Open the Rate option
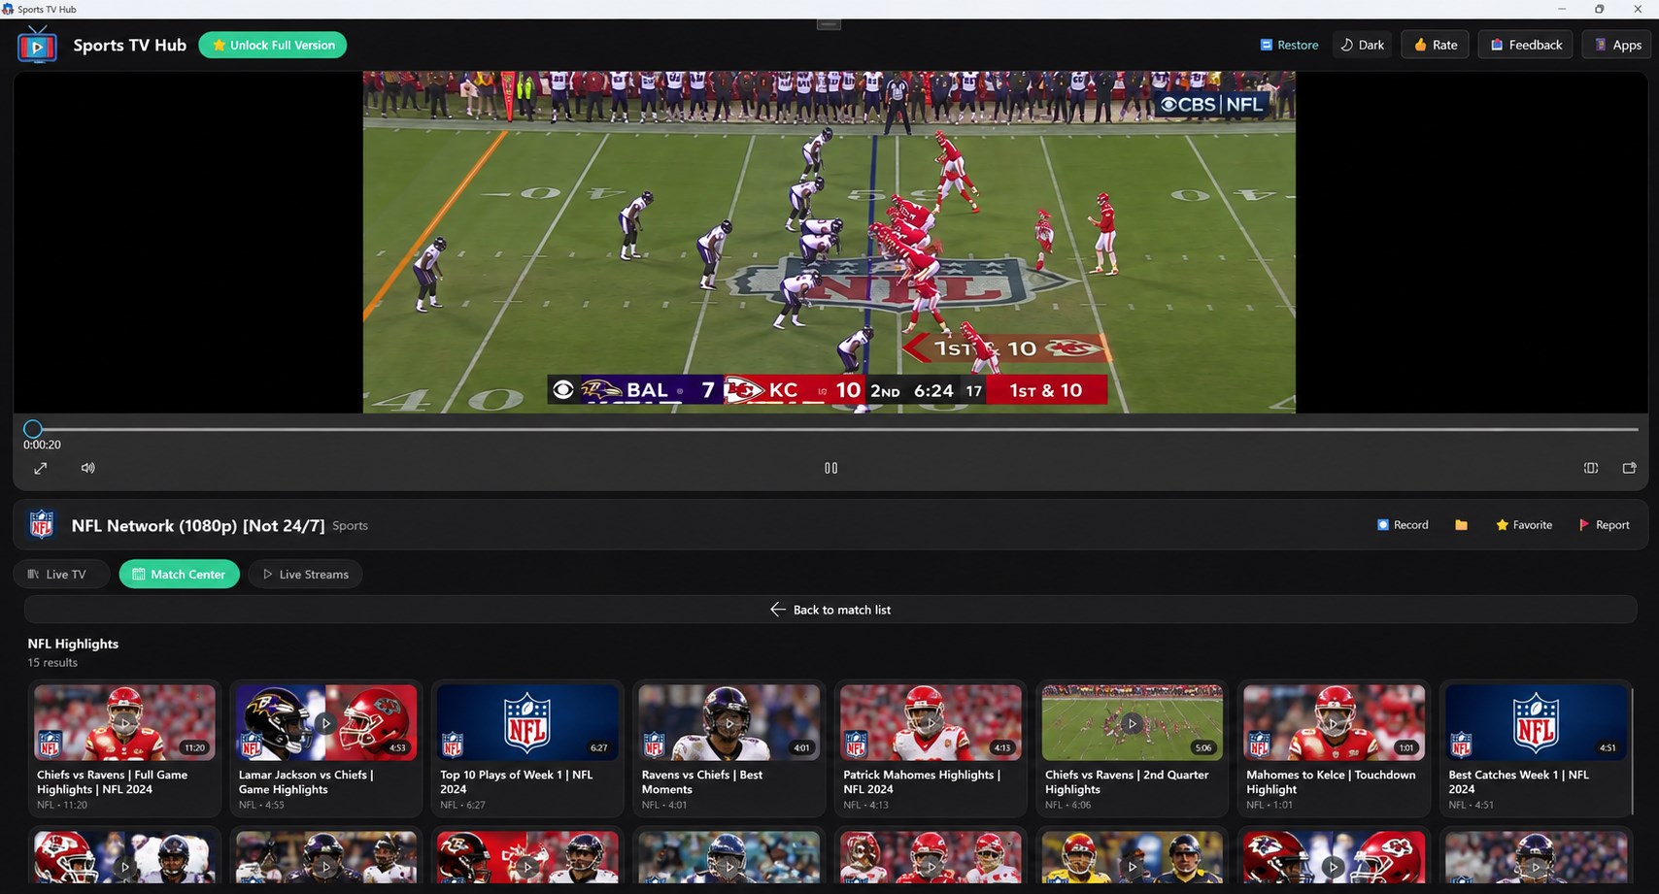 pos(1435,45)
